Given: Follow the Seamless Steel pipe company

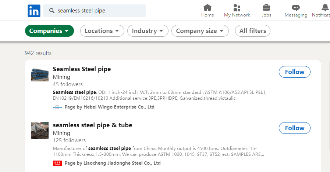Looking at the screenshot, I should coord(294,72).
